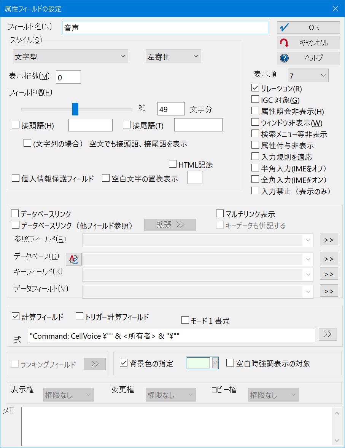Open the 表示権 permission dropdown

[68, 395]
